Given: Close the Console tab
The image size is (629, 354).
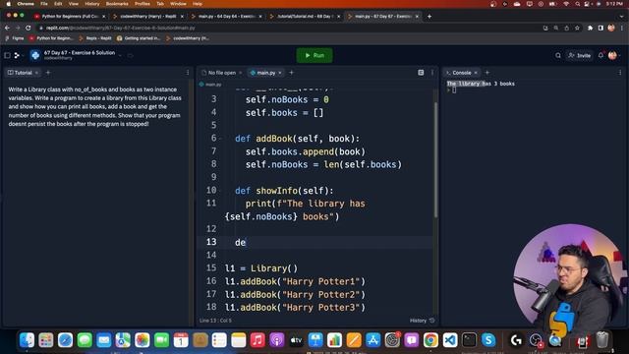Looking at the screenshot, I should click(x=476, y=73).
